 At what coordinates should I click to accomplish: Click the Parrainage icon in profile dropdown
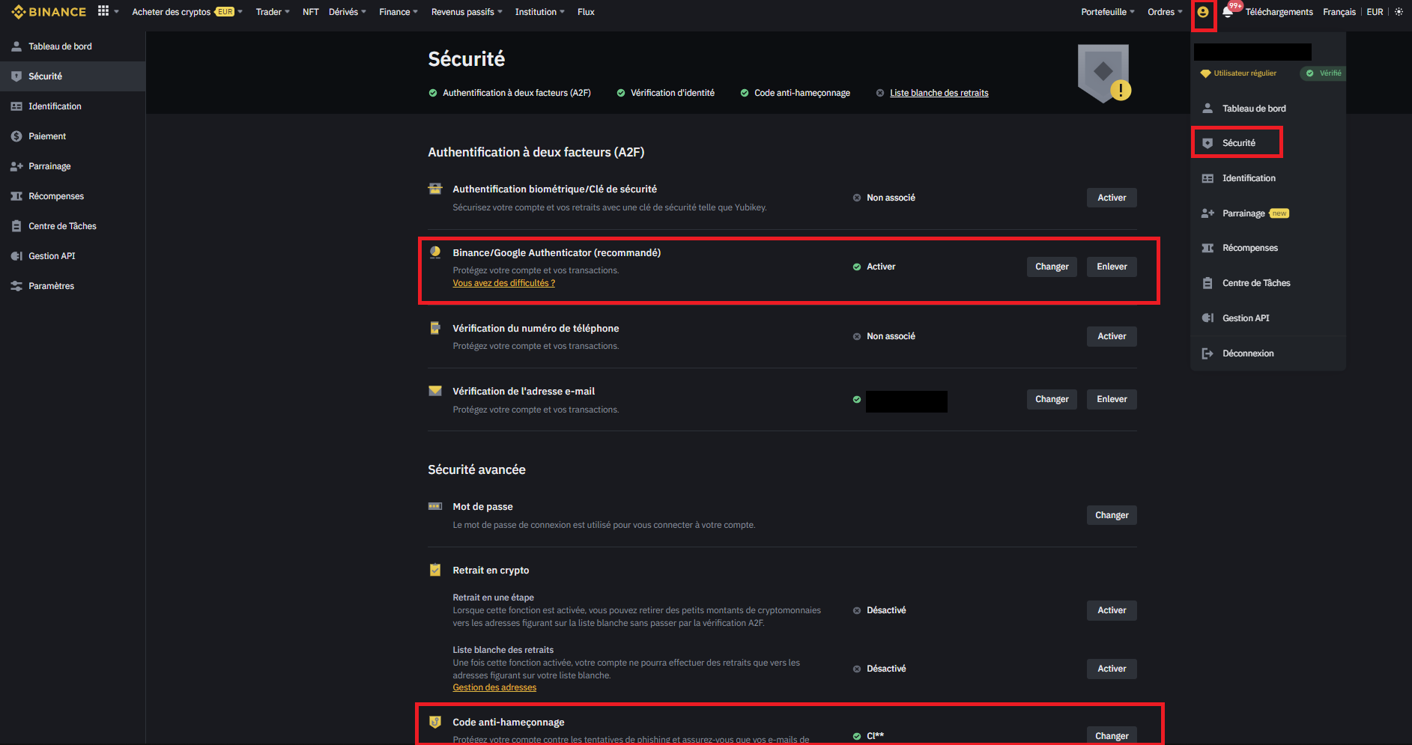[x=1208, y=213]
